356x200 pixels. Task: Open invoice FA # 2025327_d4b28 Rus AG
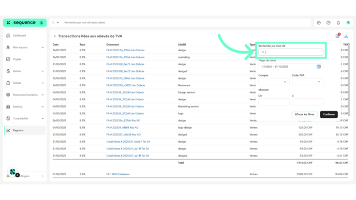coord(124,135)
